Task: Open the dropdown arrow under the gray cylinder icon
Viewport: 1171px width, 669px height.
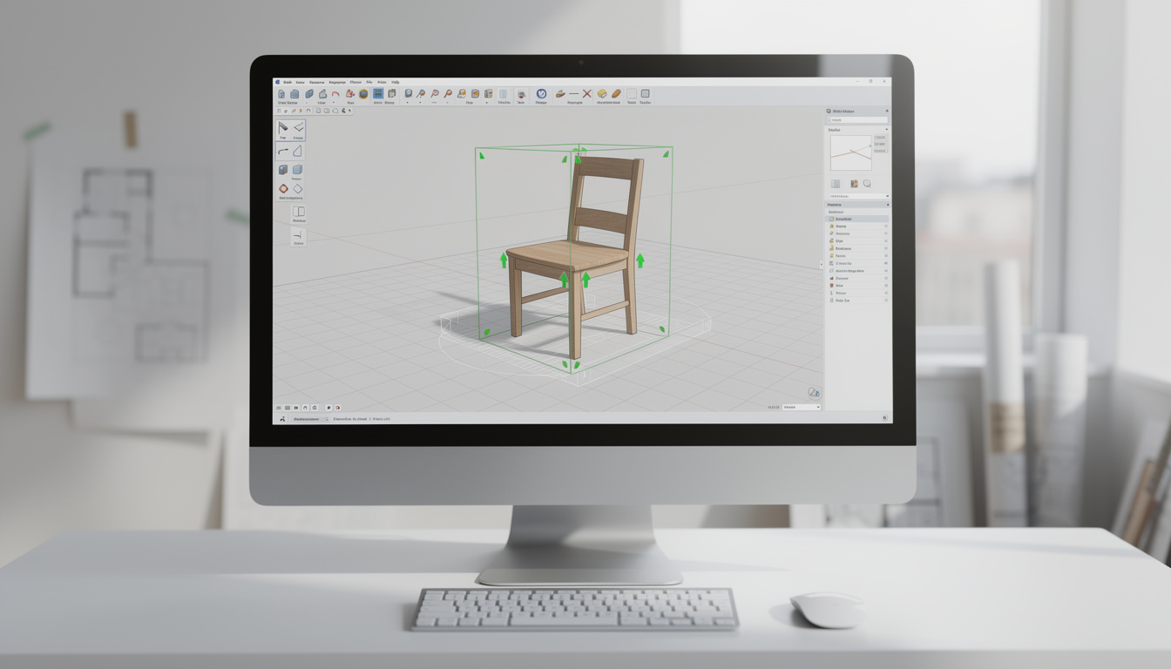Action: click(408, 103)
